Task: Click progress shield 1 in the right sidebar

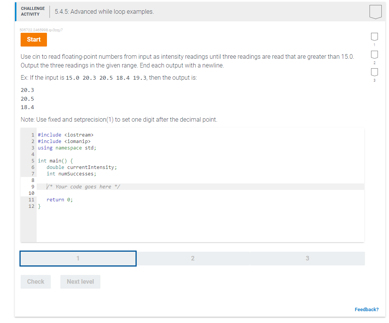Action: pyautogui.click(x=374, y=36)
